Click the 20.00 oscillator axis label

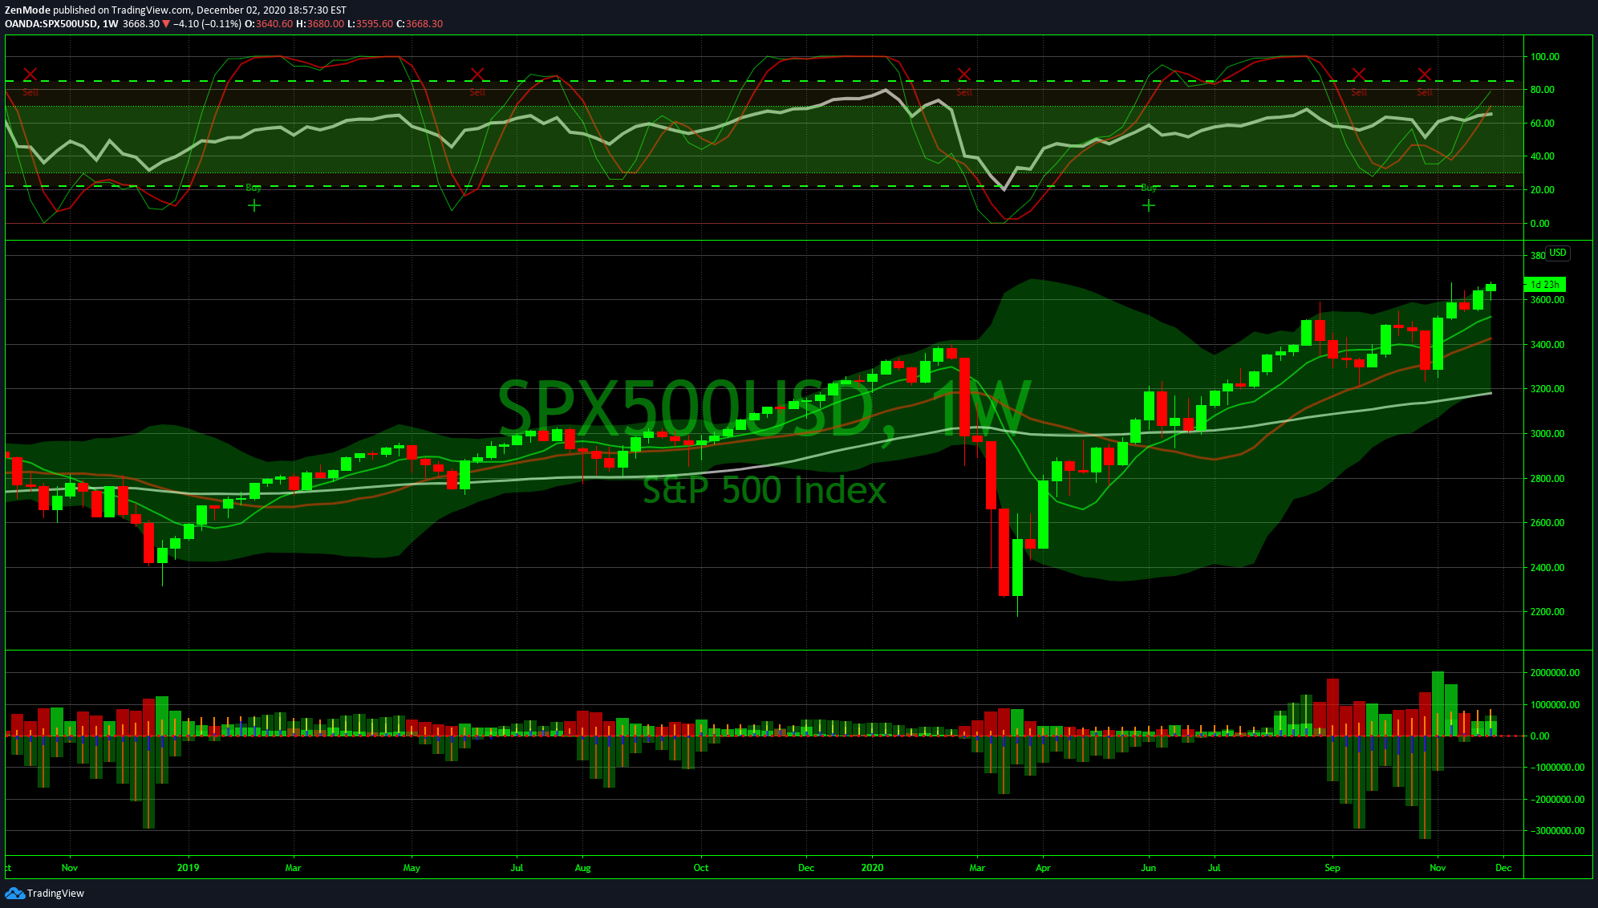1543,190
